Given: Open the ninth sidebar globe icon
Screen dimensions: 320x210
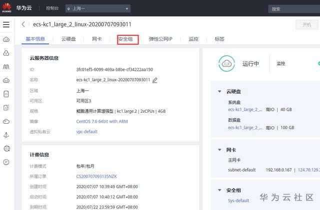Looking at the screenshot, I should point(6,149).
